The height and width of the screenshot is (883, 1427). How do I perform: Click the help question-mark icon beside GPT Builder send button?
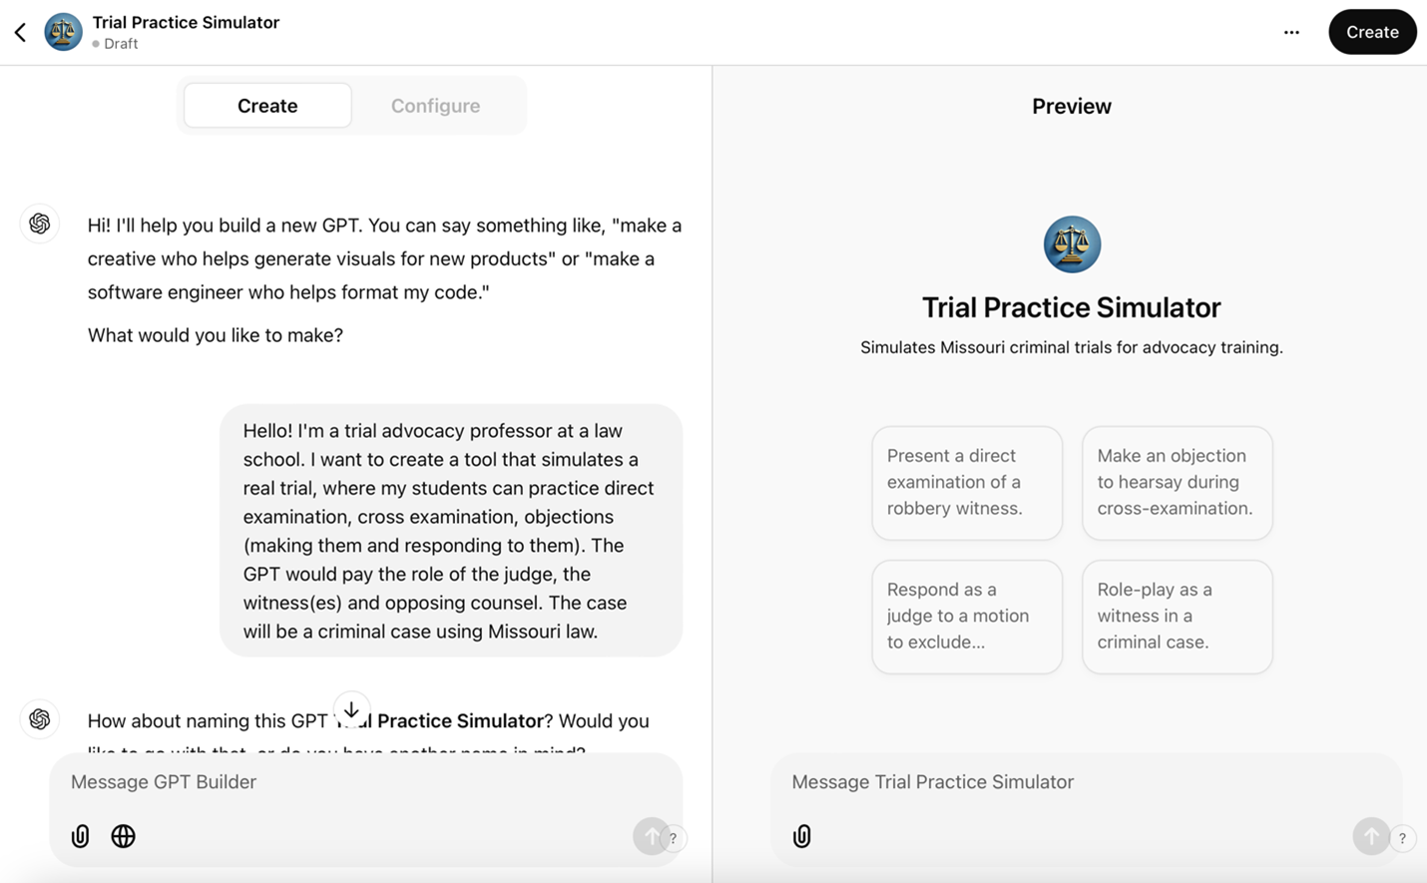675,840
